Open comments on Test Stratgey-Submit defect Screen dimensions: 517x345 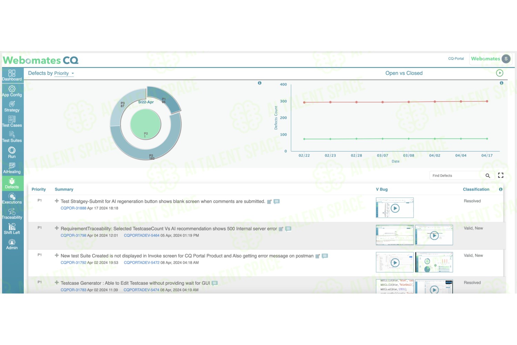click(276, 201)
